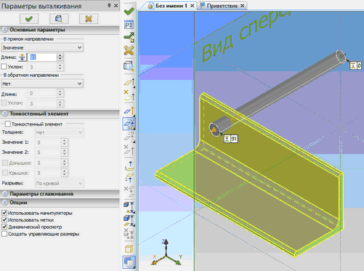Open the P= parameters icon in the toolbar

click(129, 25)
